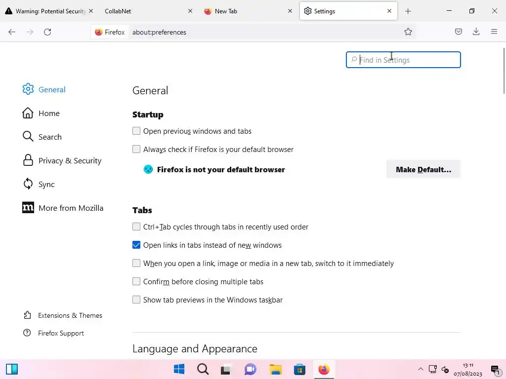Open the Downloads panel icon

click(476, 32)
